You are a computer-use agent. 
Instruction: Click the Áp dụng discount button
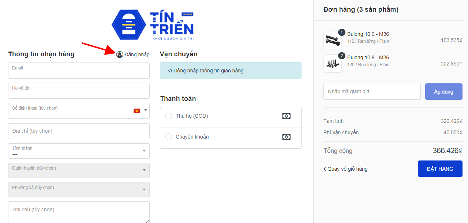click(443, 92)
